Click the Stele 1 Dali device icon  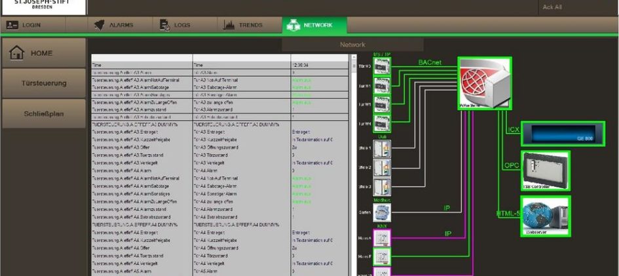click(x=382, y=149)
